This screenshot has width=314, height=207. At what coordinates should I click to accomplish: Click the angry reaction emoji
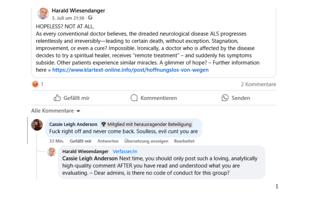(35, 84)
